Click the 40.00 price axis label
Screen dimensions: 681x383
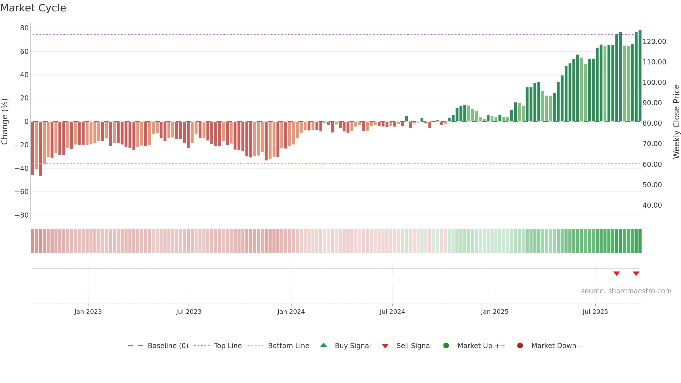652,205
